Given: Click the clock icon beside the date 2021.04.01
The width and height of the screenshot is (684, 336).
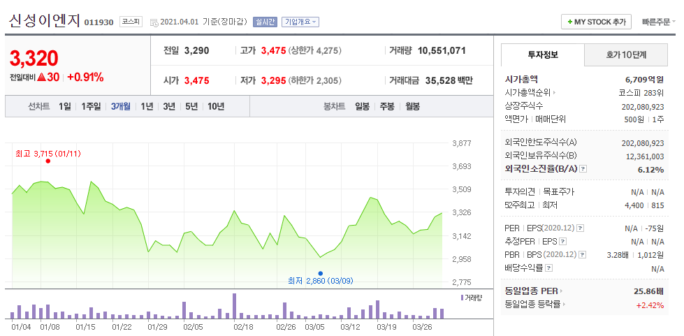Looking at the screenshot, I should 154,22.
